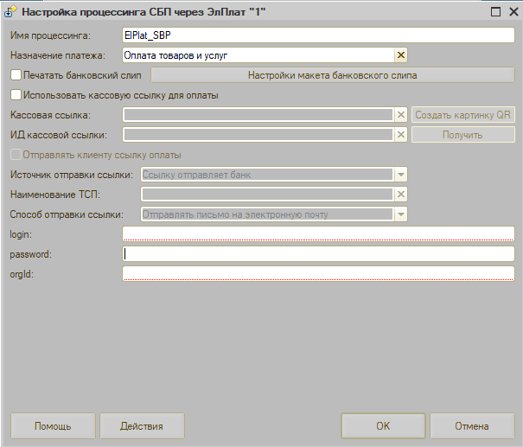Click the clear X next to Наименование ТСП
The image size is (523, 447).
click(400, 195)
